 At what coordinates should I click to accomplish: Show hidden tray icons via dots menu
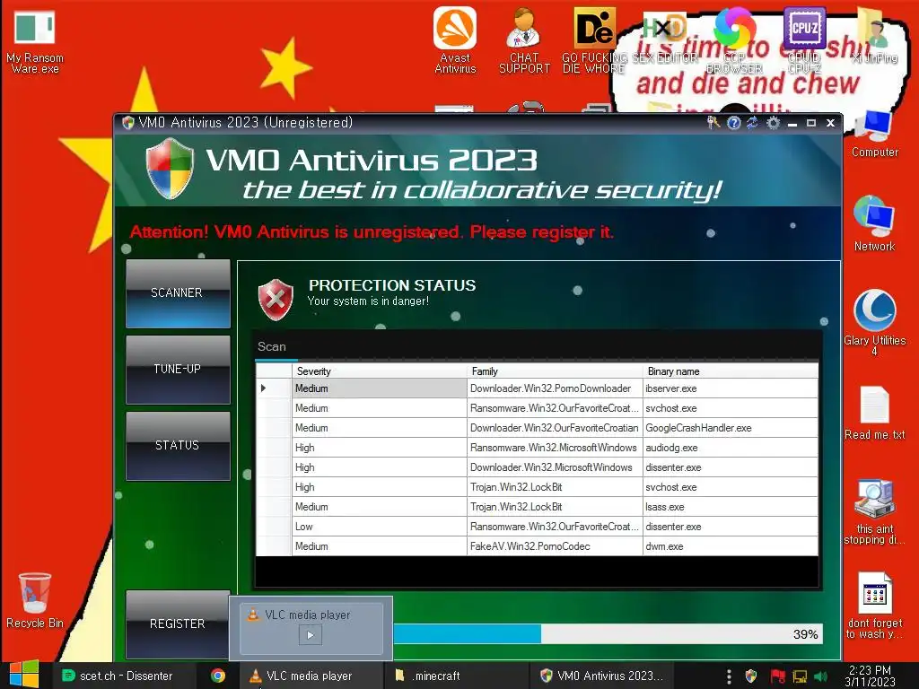(x=729, y=676)
